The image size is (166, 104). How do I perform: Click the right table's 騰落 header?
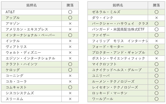click(156, 5)
